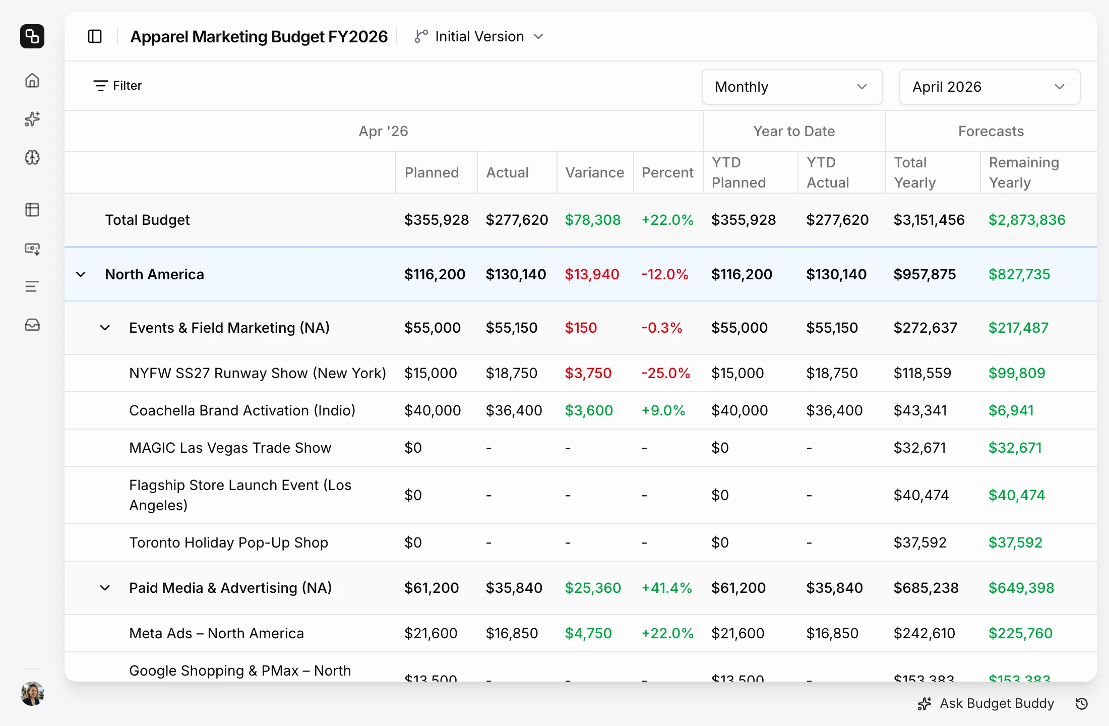Click Paid Media percent +41.4%
The width and height of the screenshot is (1109, 726).
coord(666,588)
